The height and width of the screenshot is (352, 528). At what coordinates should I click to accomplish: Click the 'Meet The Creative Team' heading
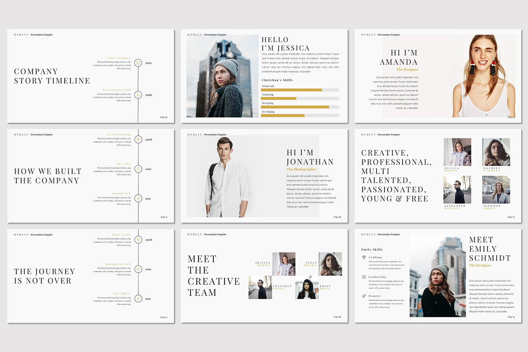point(214,275)
